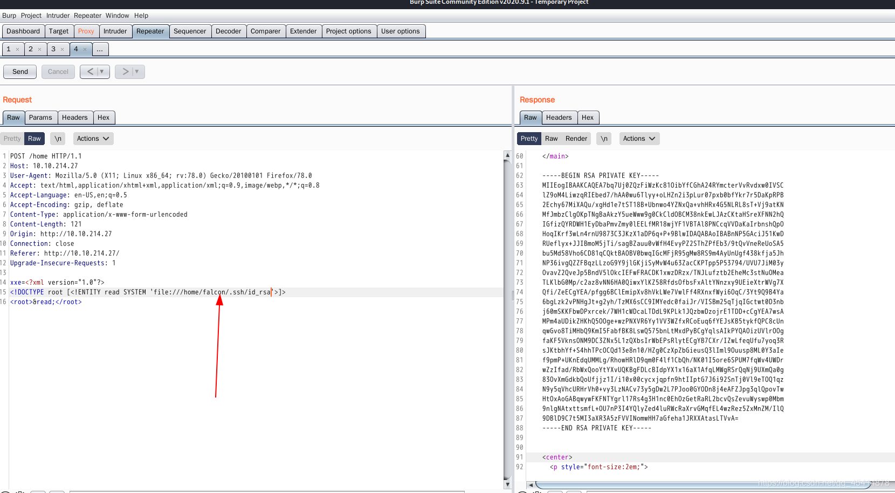Open the Help menu
The height and width of the screenshot is (493, 895).
[141, 16]
